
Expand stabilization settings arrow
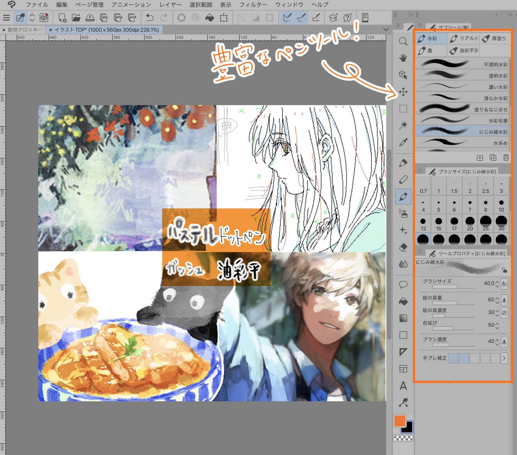pyautogui.click(x=504, y=358)
